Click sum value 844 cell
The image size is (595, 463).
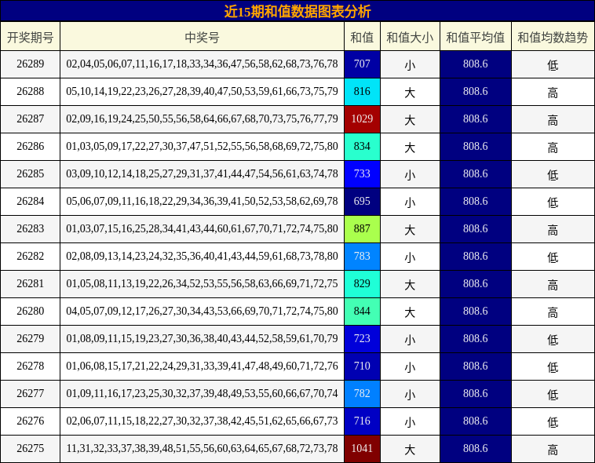pos(362,312)
